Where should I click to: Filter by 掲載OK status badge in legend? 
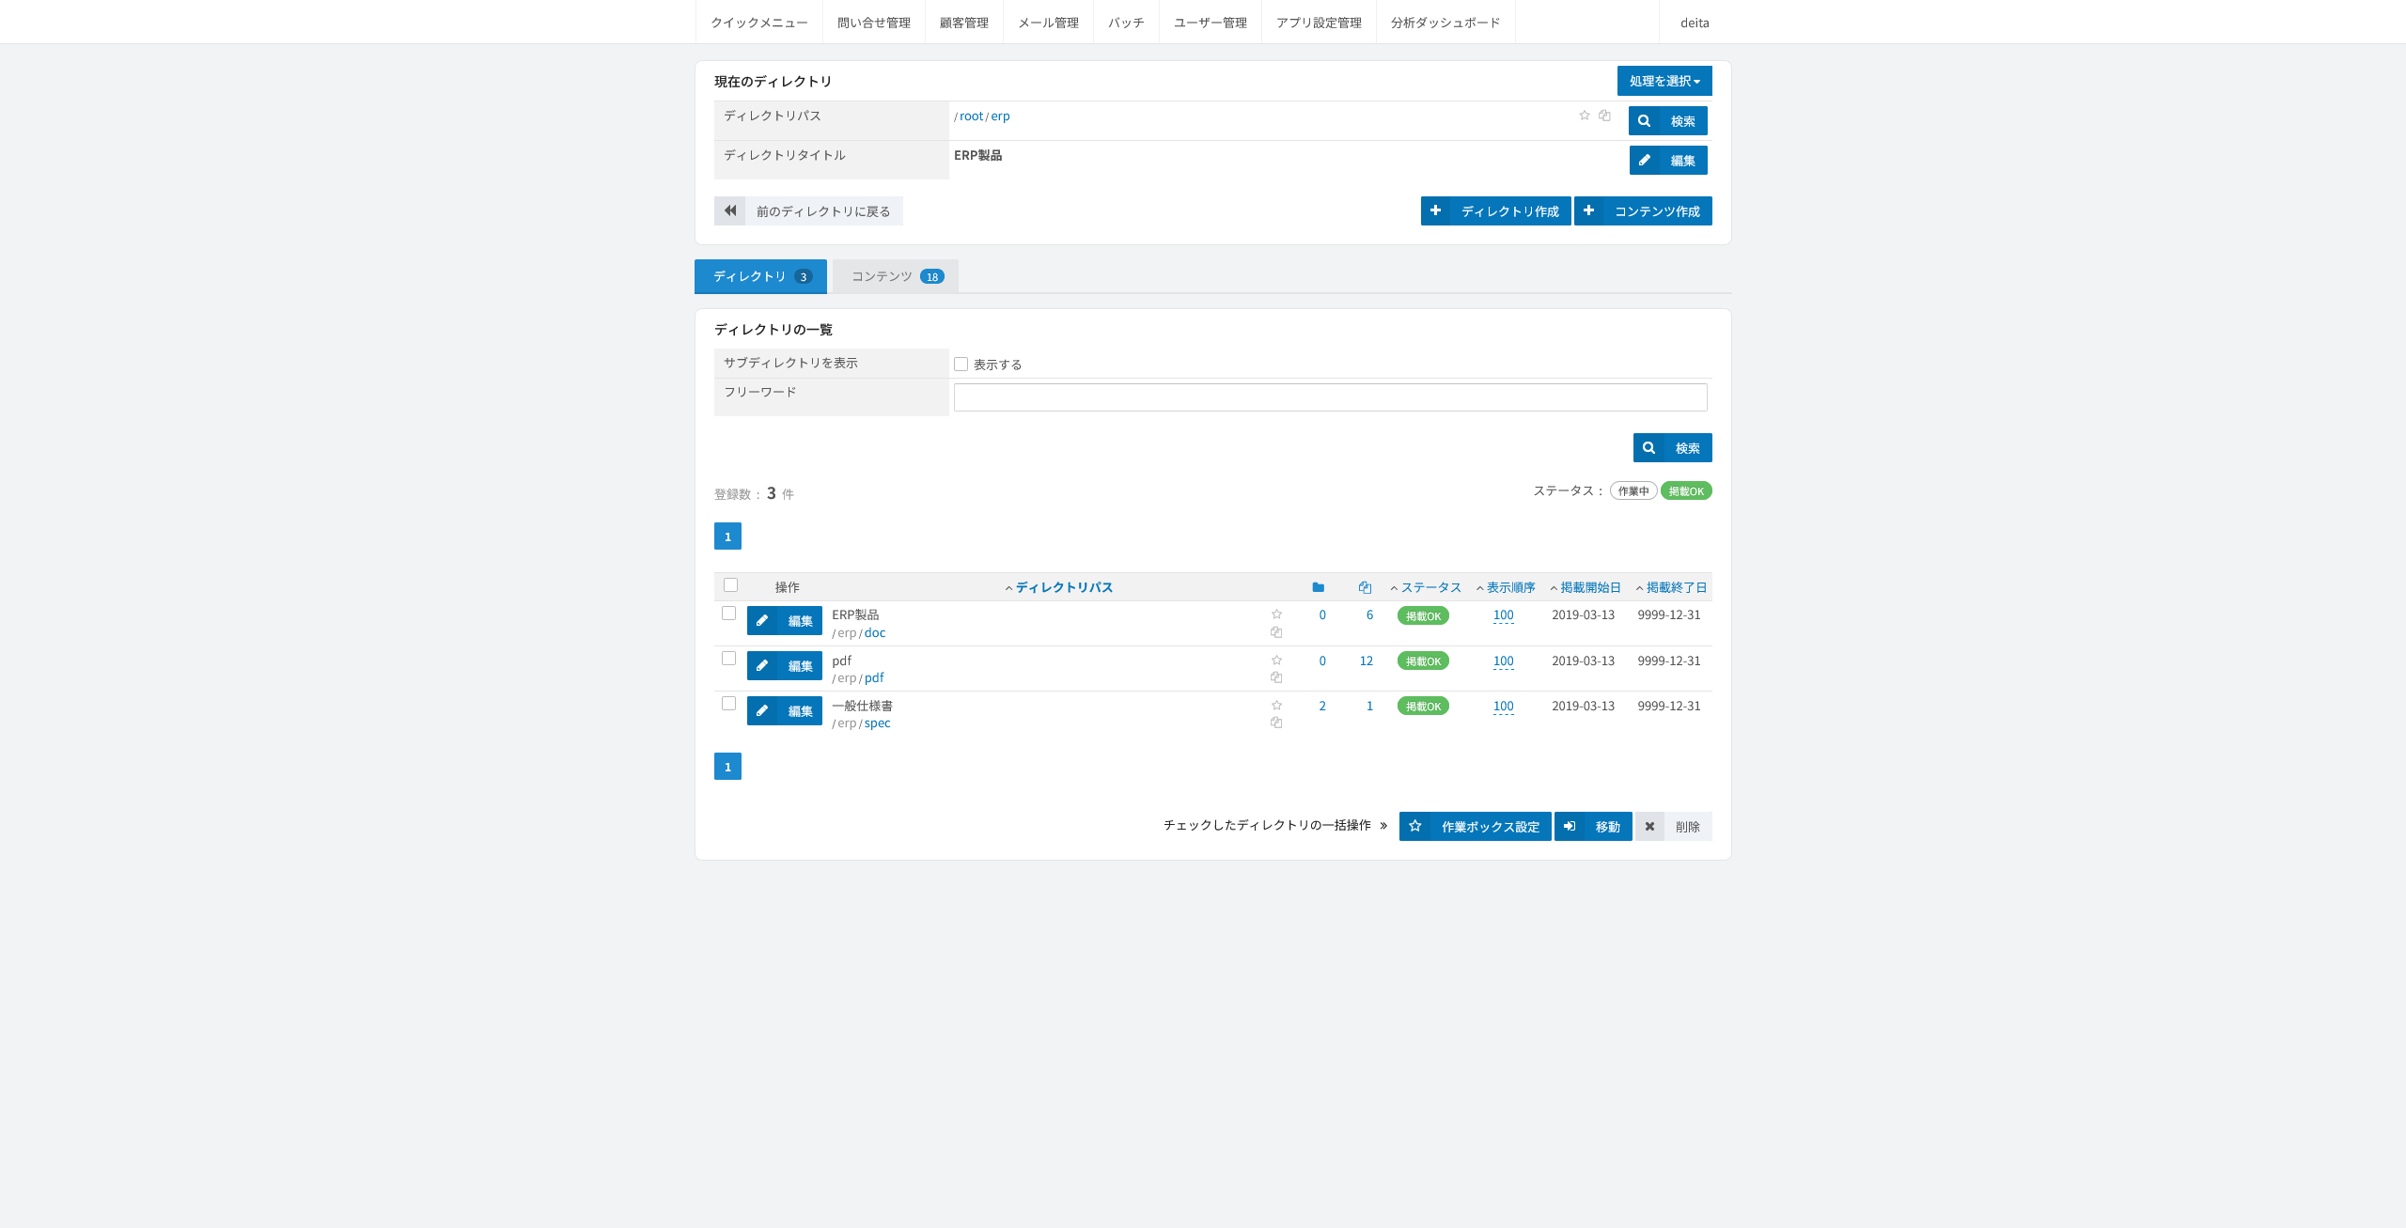[1686, 490]
